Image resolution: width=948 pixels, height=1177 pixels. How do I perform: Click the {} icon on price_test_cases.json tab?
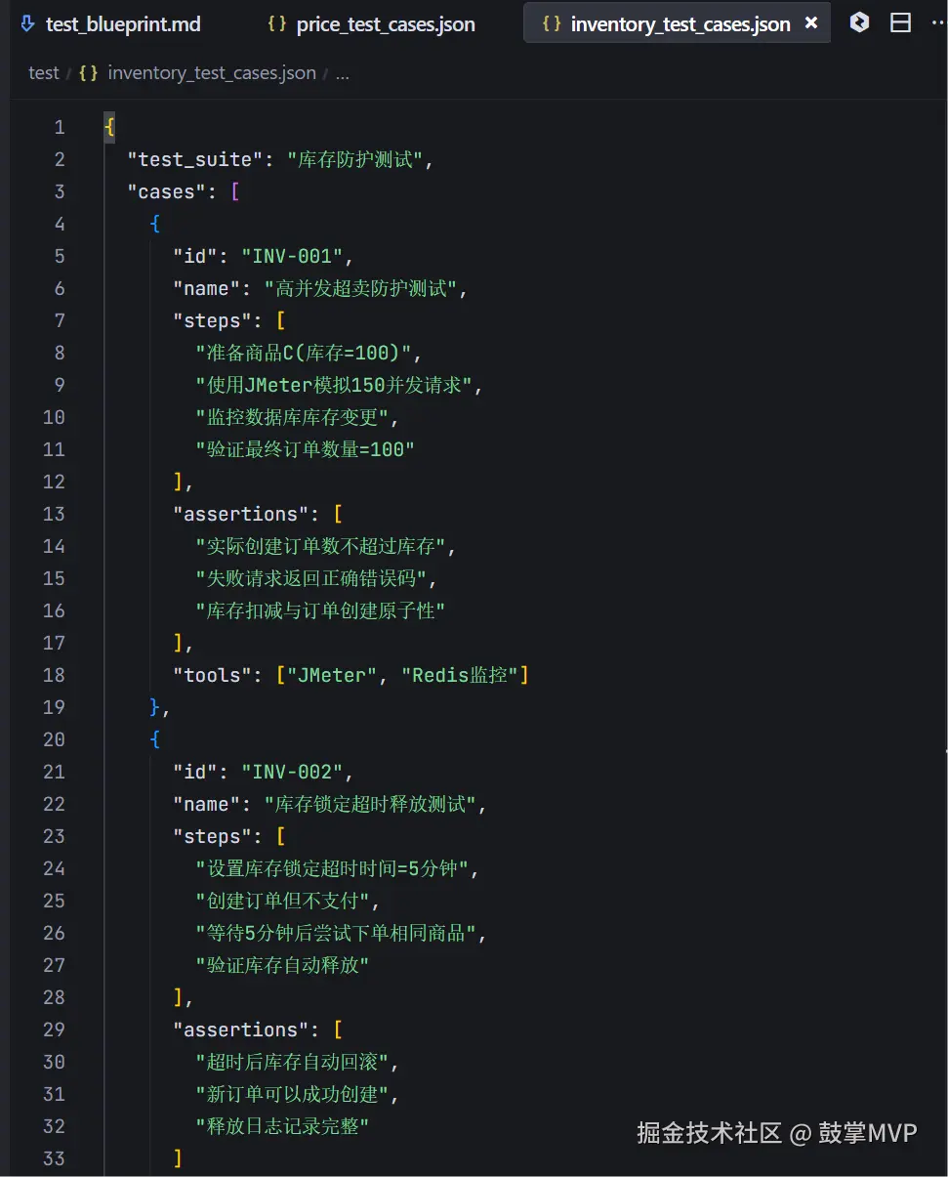click(277, 23)
